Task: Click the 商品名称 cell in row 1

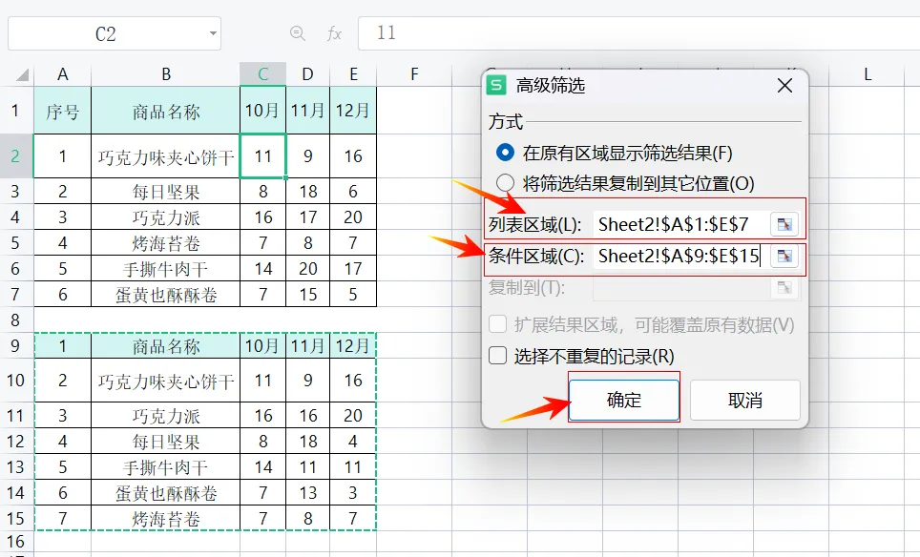Action: click(x=165, y=111)
